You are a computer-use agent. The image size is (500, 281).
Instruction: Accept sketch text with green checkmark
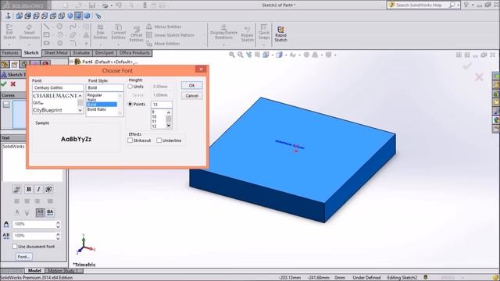(4, 84)
